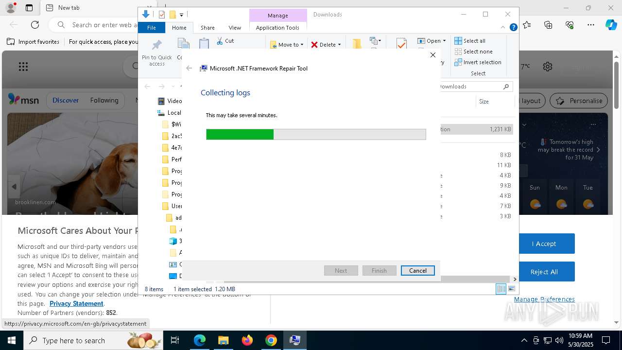Click the Manage contextual tab header
Screen dimensions: 622x350
pos(277,16)
